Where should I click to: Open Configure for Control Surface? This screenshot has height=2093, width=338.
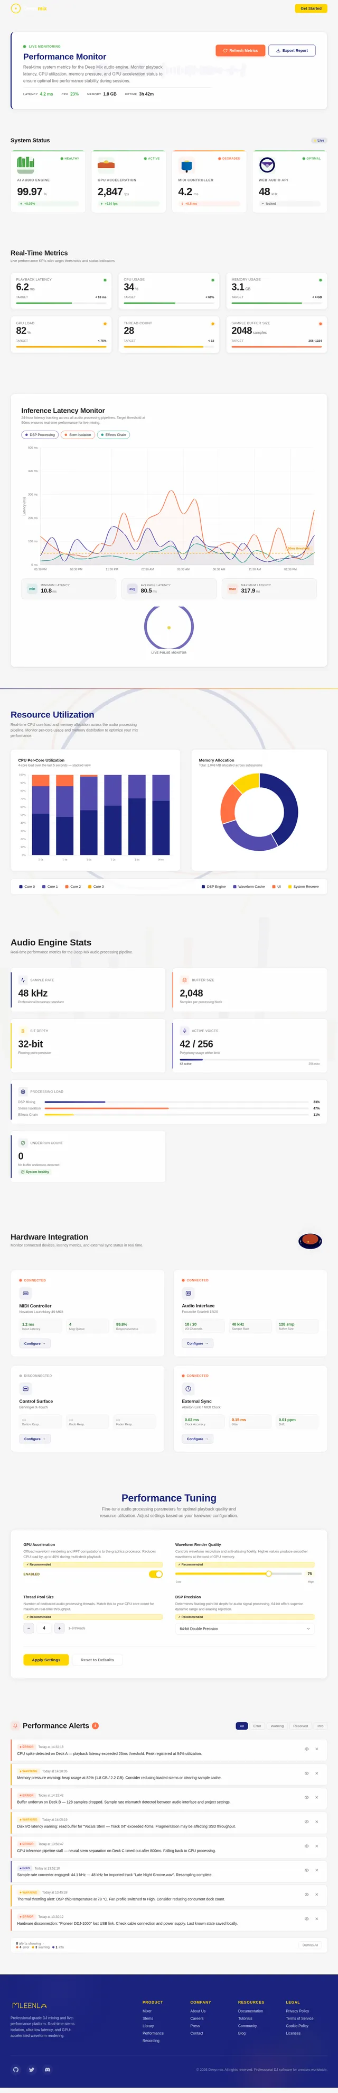pos(34,1438)
